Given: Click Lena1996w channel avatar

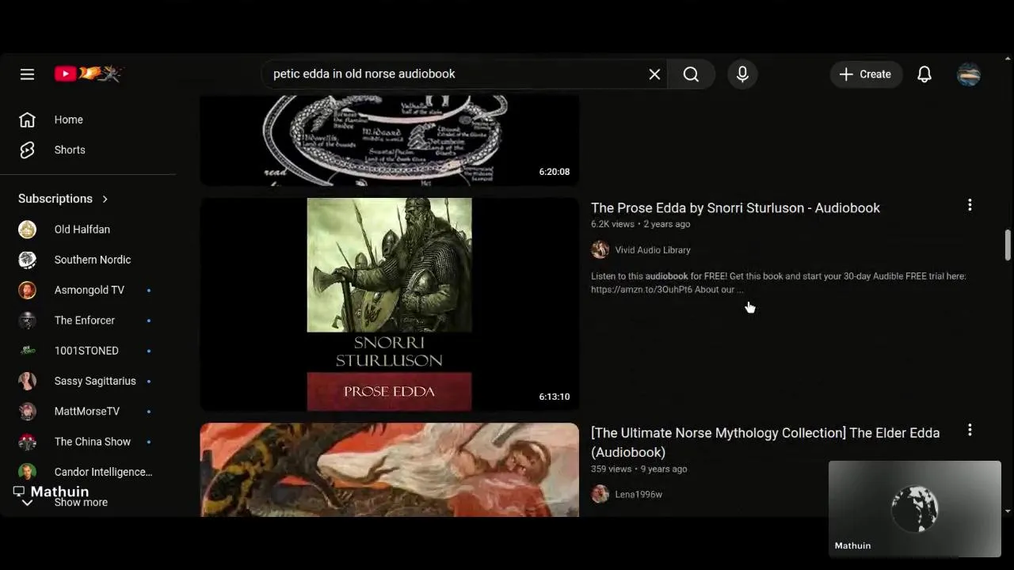Looking at the screenshot, I should [x=600, y=494].
